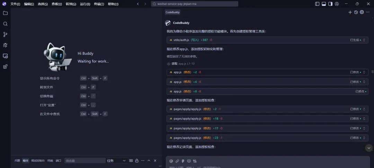Toggle view of read app.js L1-10 eye icon

click(169, 64)
